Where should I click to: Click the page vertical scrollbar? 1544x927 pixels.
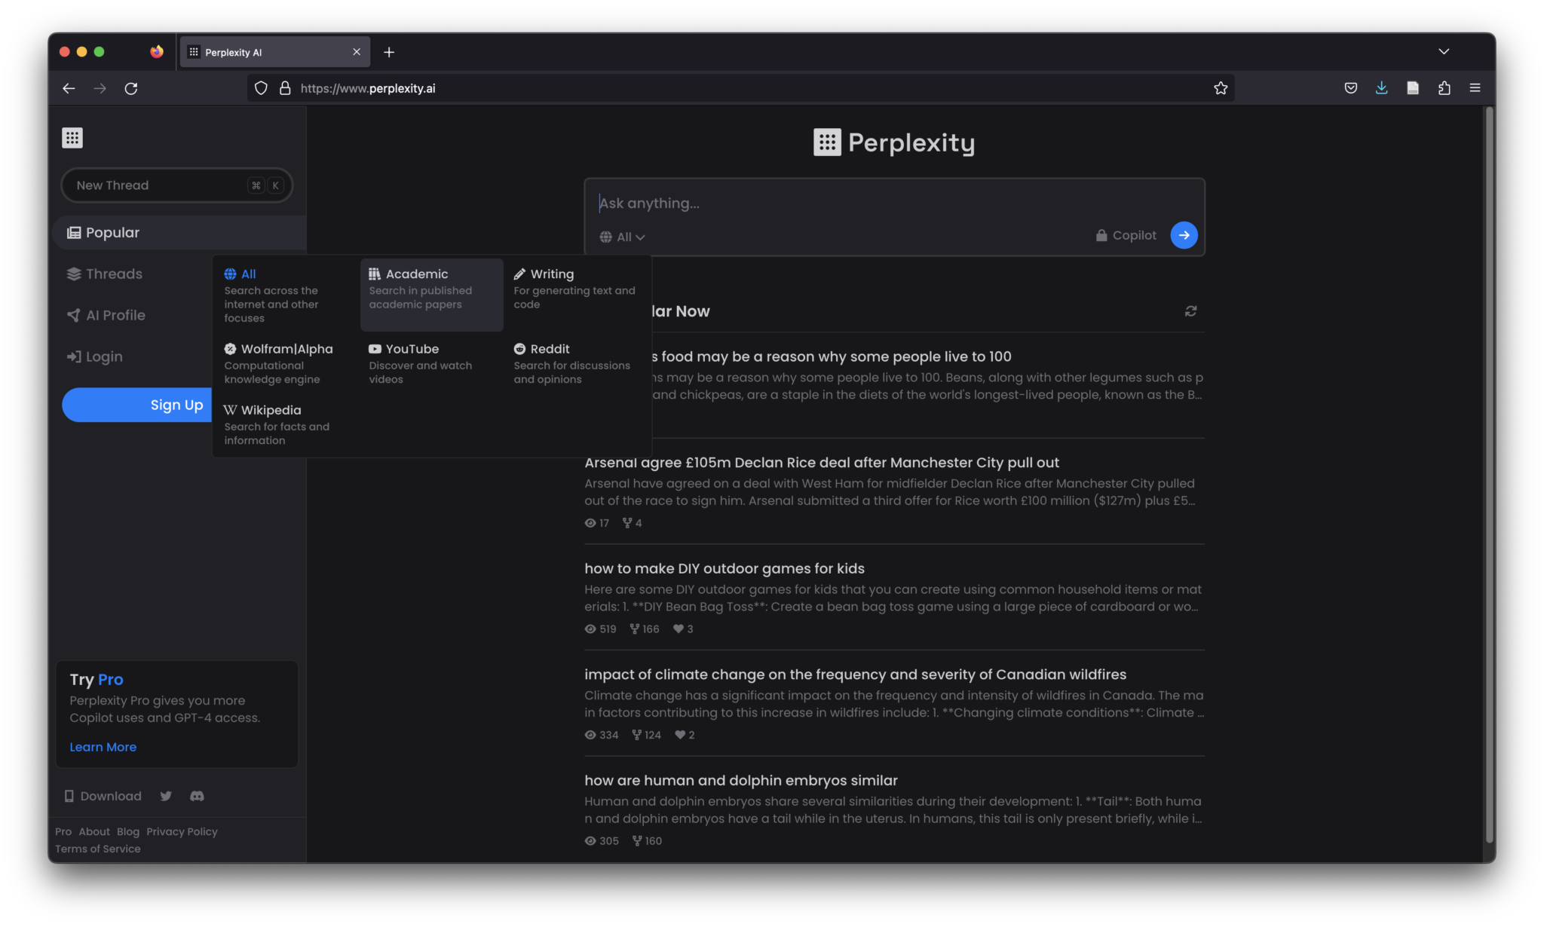pos(1489,475)
